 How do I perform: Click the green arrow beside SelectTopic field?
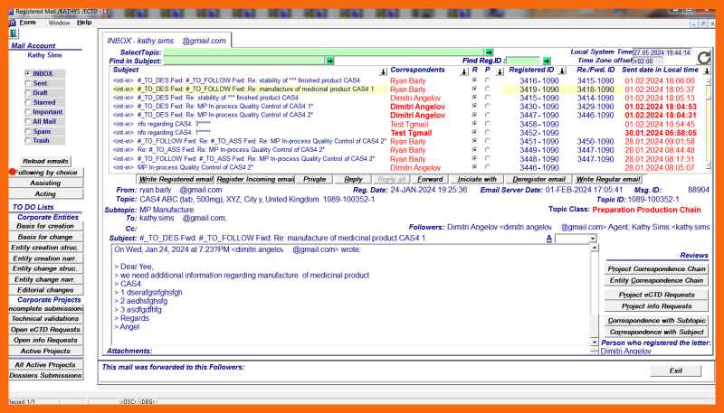489,52
